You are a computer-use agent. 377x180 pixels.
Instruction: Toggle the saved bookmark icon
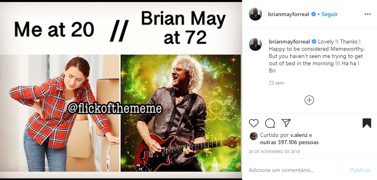point(367,123)
